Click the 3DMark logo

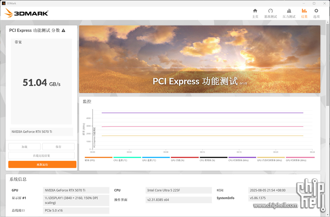[27, 13]
